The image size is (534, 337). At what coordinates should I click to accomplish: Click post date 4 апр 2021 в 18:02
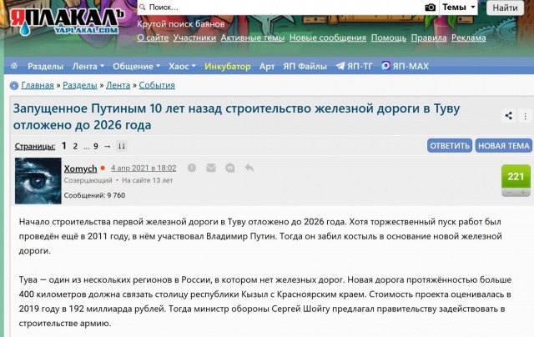pos(144,168)
